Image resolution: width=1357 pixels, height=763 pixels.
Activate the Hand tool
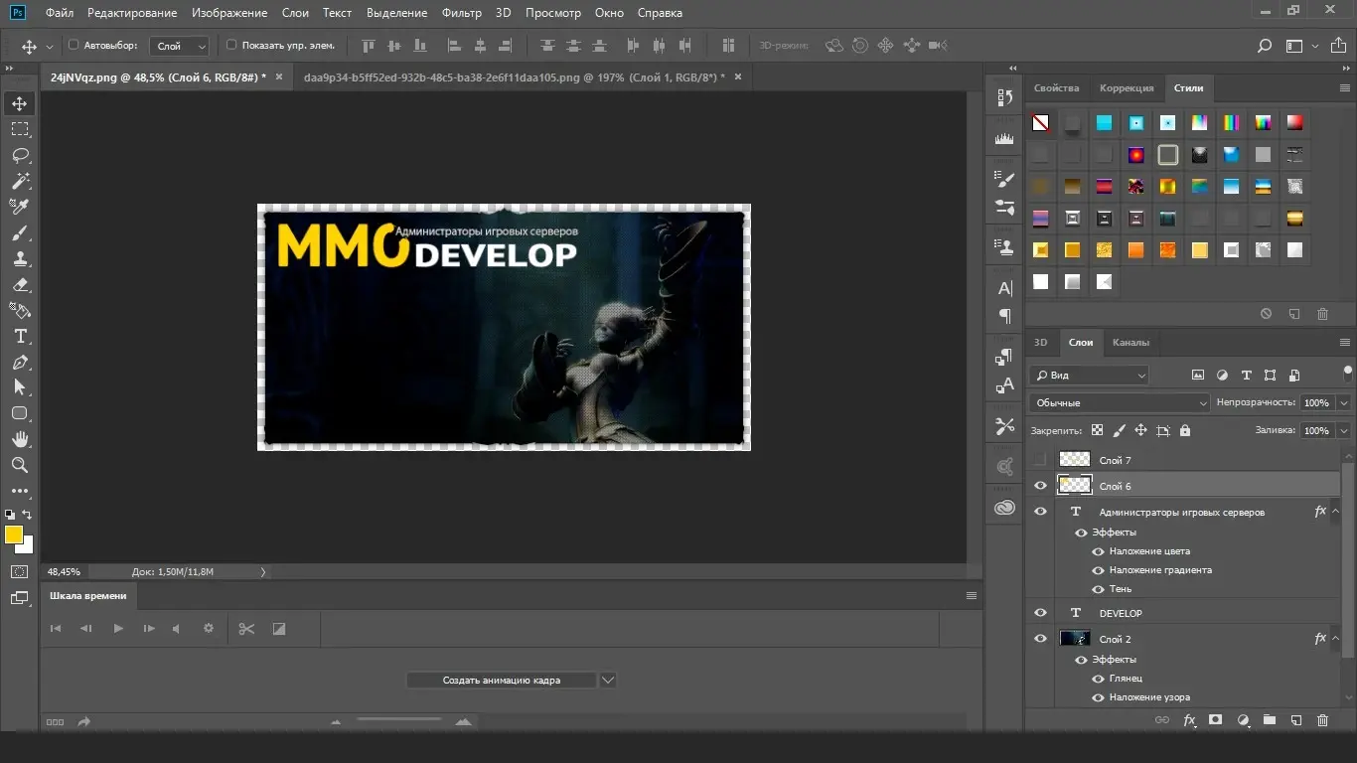[x=20, y=439]
